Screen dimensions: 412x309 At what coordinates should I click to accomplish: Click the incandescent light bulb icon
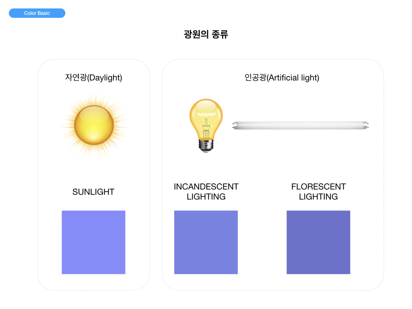coord(206,124)
